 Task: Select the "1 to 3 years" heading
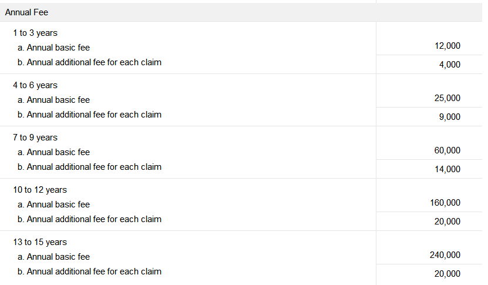[x=35, y=33]
